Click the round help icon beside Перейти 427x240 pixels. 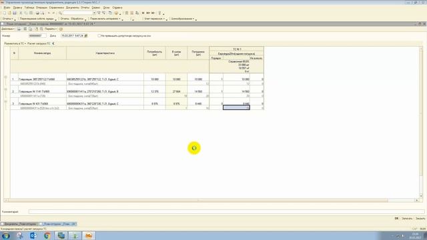point(61,29)
